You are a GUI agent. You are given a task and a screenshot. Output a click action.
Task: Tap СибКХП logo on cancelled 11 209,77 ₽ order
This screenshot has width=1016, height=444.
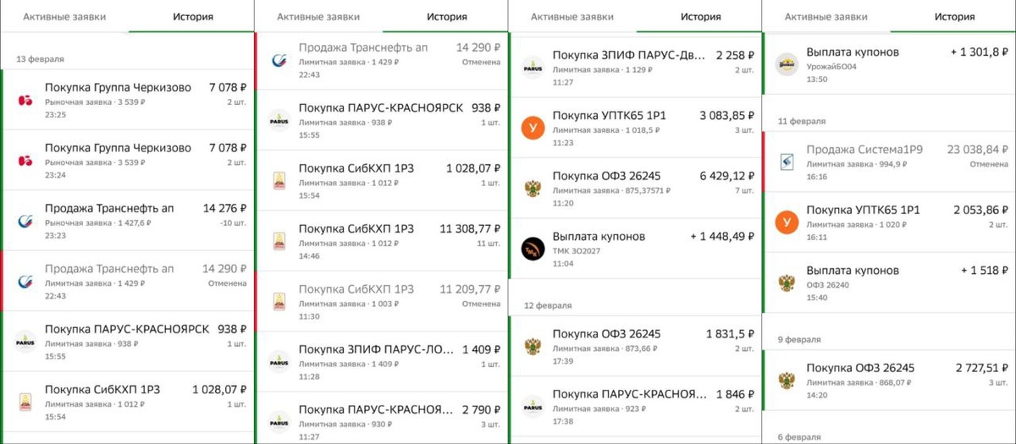[x=279, y=301]
